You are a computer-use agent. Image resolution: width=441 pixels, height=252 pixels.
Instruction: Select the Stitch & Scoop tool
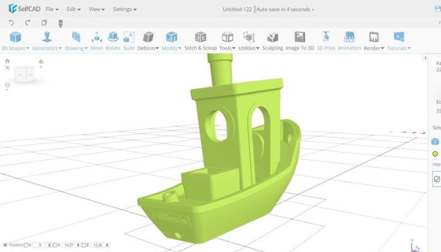(x=200, y=41)
